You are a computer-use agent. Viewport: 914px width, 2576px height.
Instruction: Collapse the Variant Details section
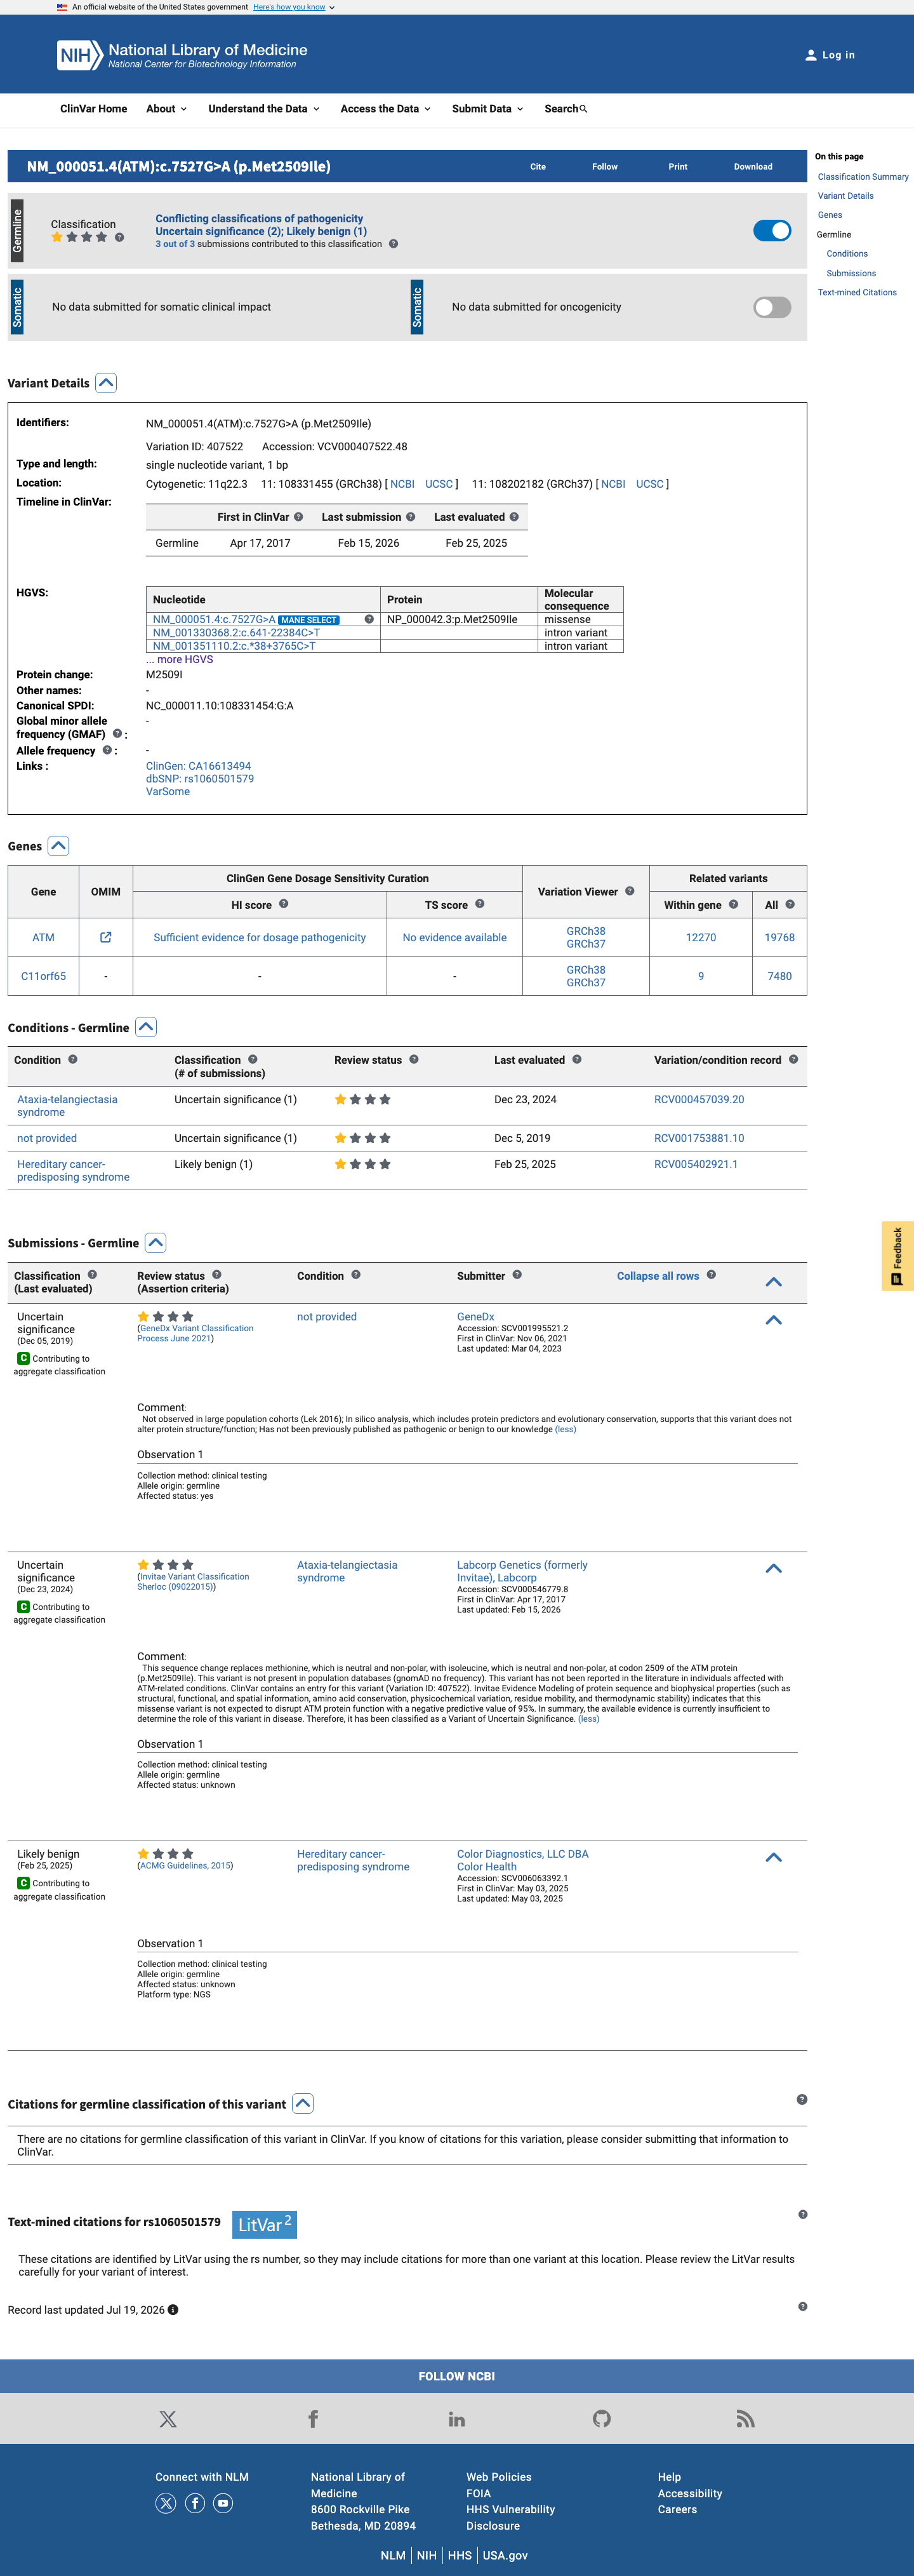(106, 383)
